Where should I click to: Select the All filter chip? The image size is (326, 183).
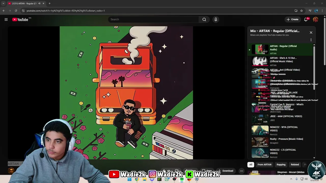point(251,164)
